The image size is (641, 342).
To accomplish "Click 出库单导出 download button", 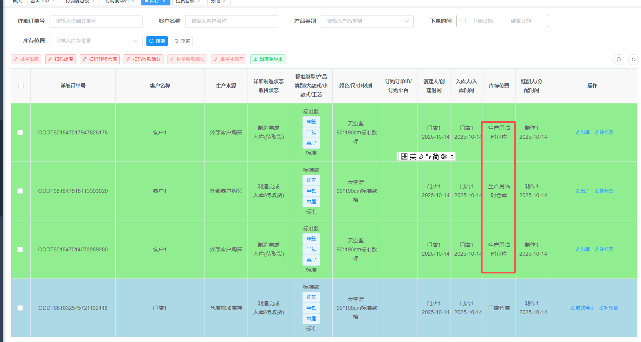I will (x=268, y=59).
